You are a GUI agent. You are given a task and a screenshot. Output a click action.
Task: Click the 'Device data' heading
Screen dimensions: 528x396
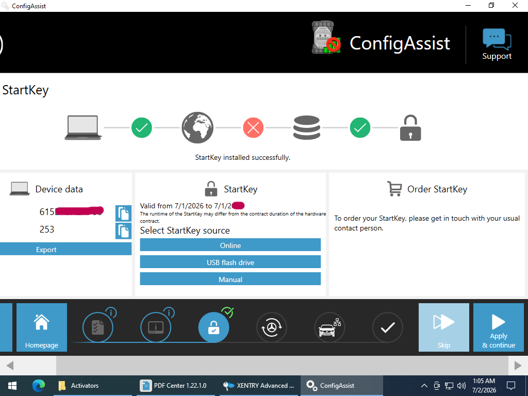tap(59, 189)
